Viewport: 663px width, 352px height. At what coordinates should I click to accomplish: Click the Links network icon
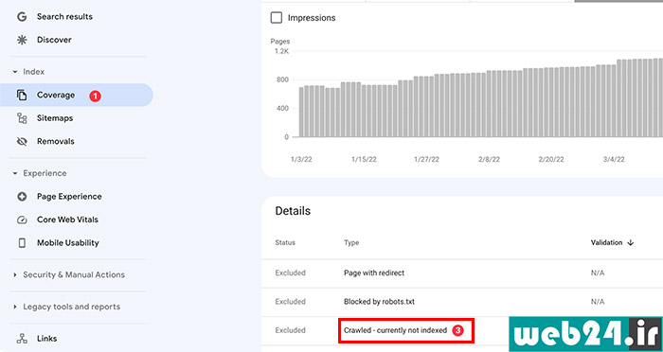point(22,339)
